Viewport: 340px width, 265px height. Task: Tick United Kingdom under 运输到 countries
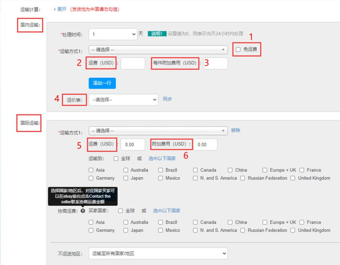point(293,178)
